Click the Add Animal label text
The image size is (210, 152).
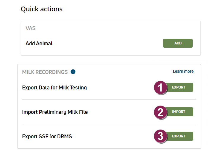39,44
